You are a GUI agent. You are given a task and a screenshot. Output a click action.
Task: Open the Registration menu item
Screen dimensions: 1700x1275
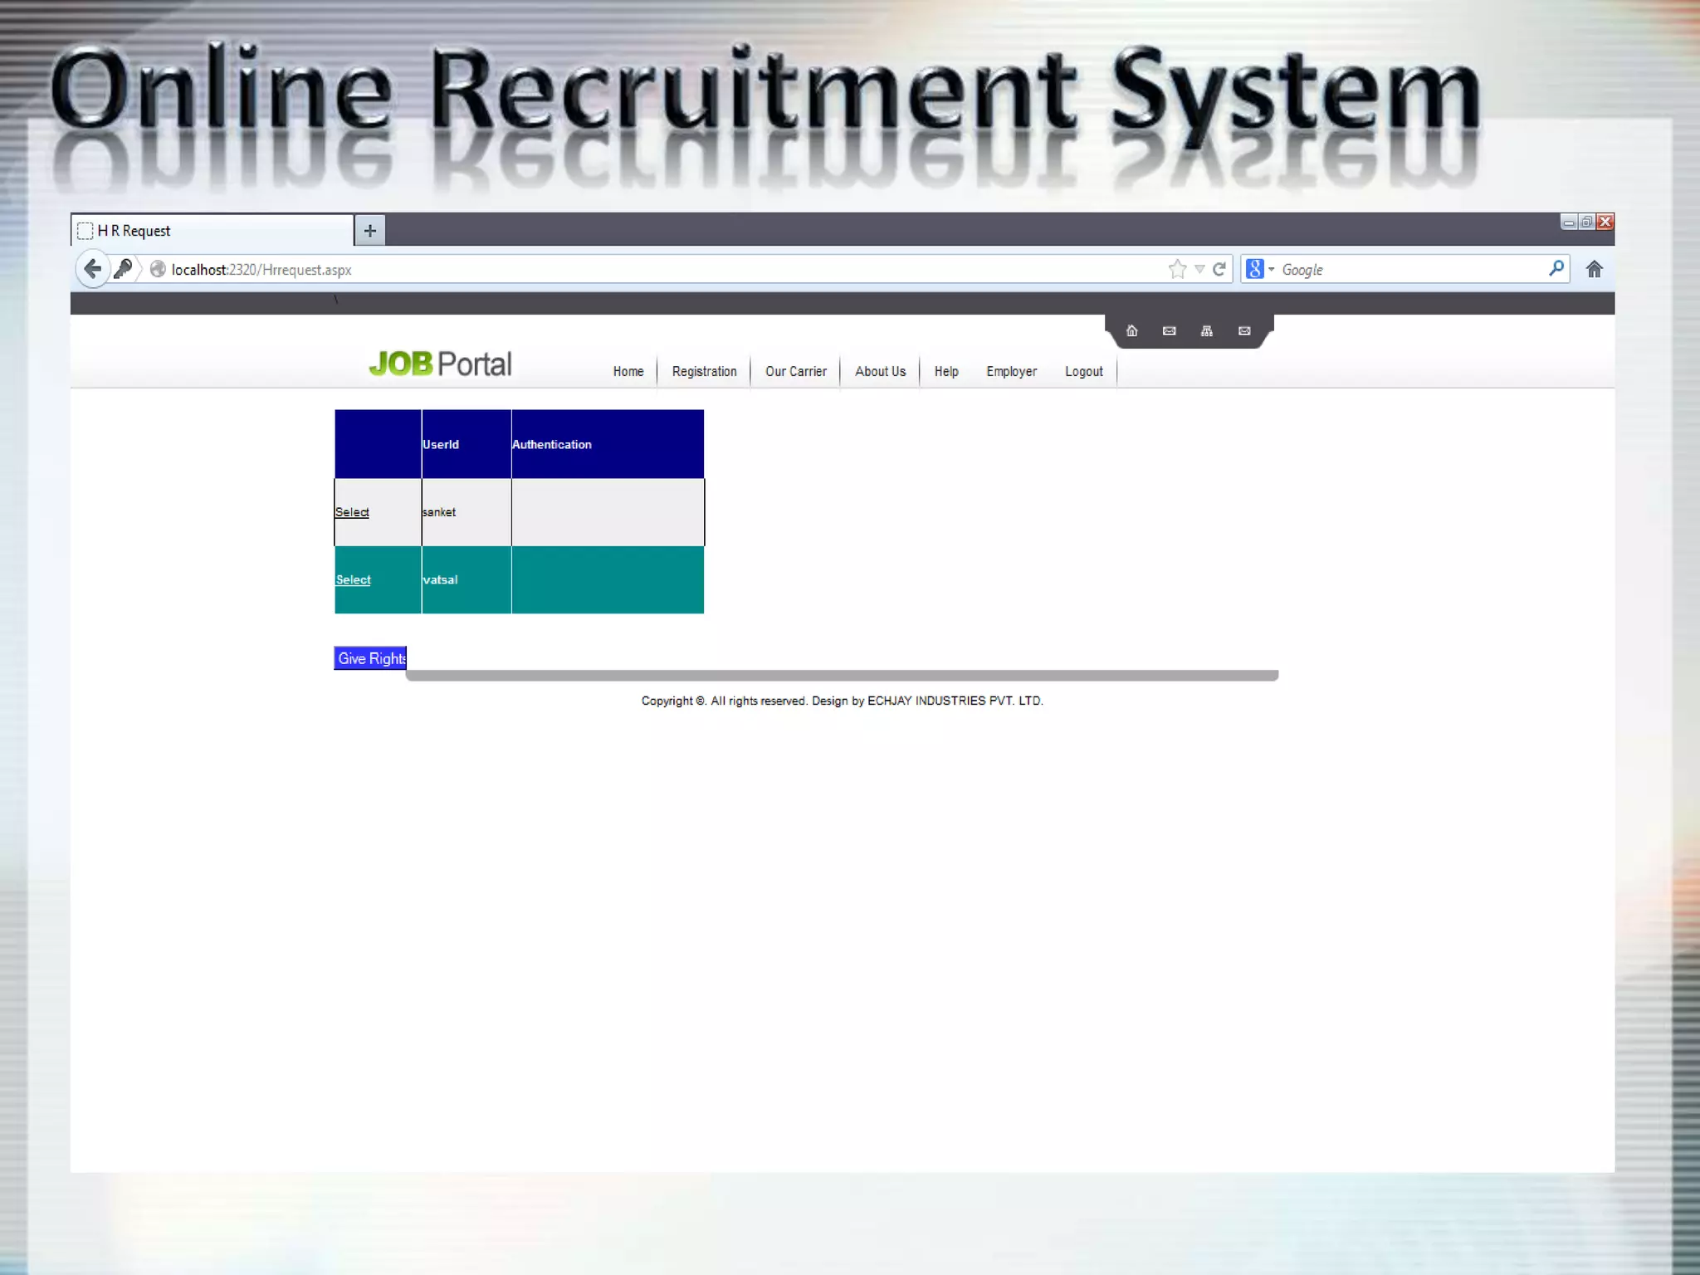pyautogui.click(x=704, y=371)
